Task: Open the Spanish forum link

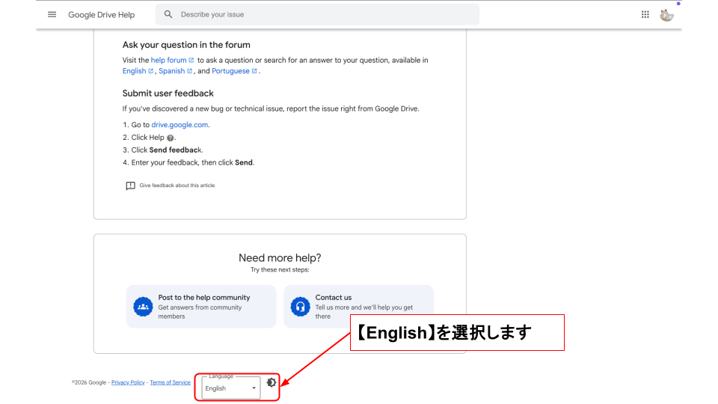Action: (x=172, y=71)
